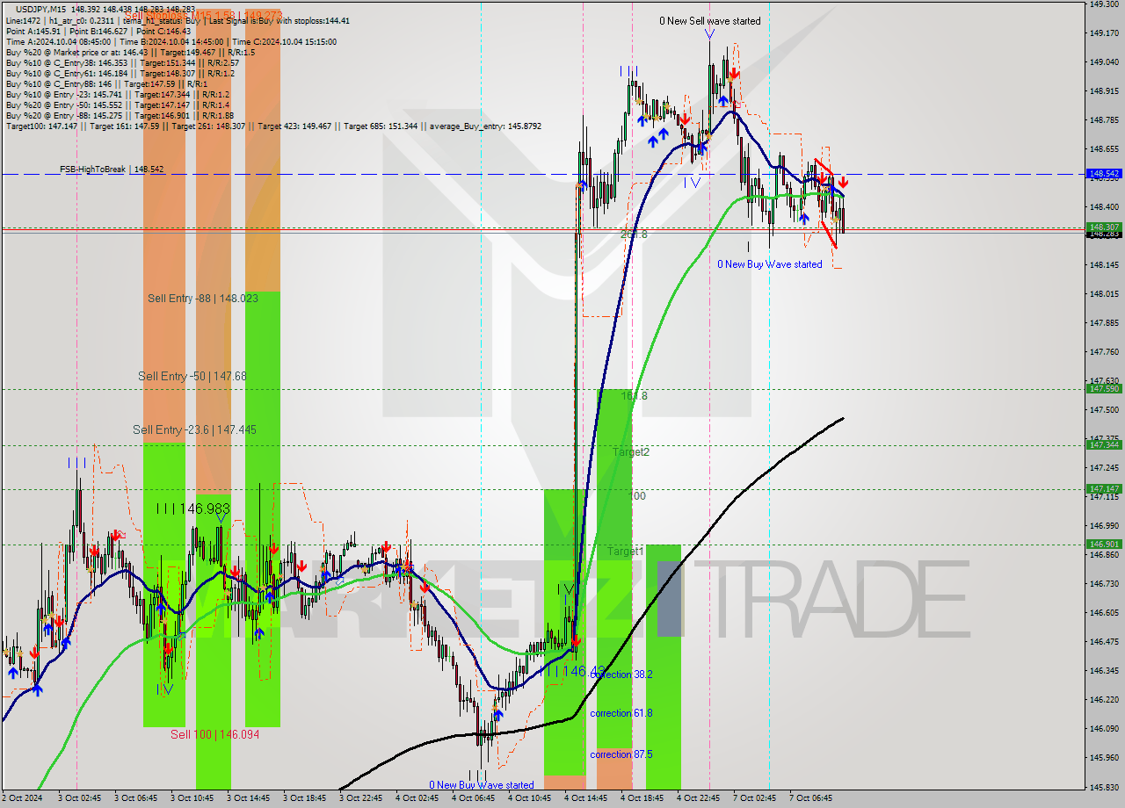Click the '4 Oct 18:45' time axis label

coord(642,798)
